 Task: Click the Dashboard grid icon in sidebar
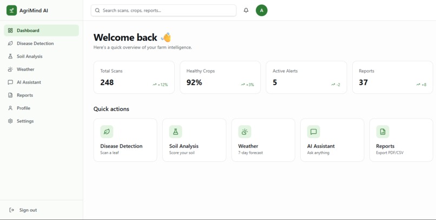point(10,31)
